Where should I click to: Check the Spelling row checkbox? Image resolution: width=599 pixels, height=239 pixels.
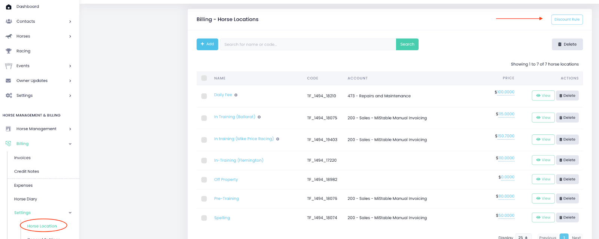204,218
